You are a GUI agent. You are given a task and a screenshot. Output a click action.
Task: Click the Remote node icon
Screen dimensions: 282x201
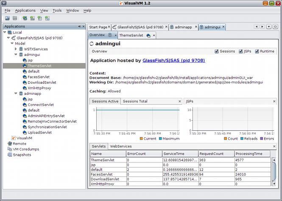coord(9,144)
